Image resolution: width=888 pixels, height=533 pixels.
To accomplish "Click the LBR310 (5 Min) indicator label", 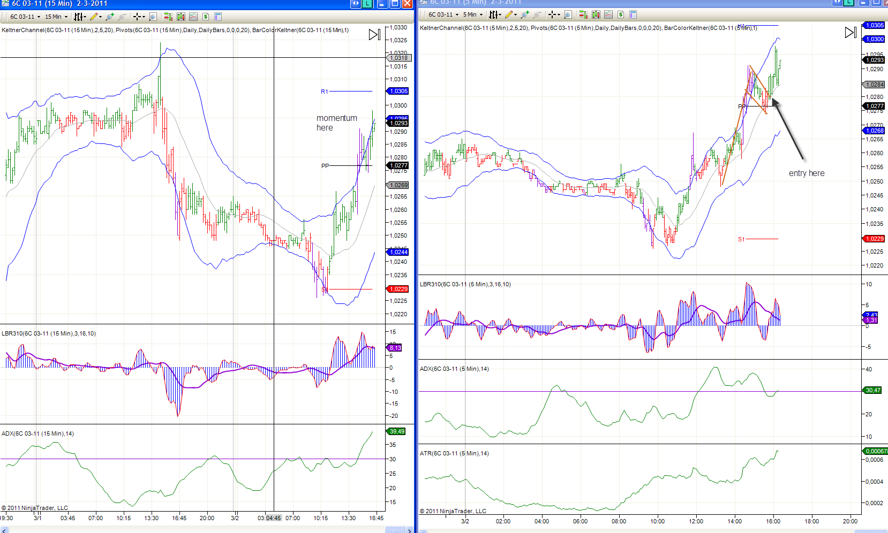I will click(465, 284).
